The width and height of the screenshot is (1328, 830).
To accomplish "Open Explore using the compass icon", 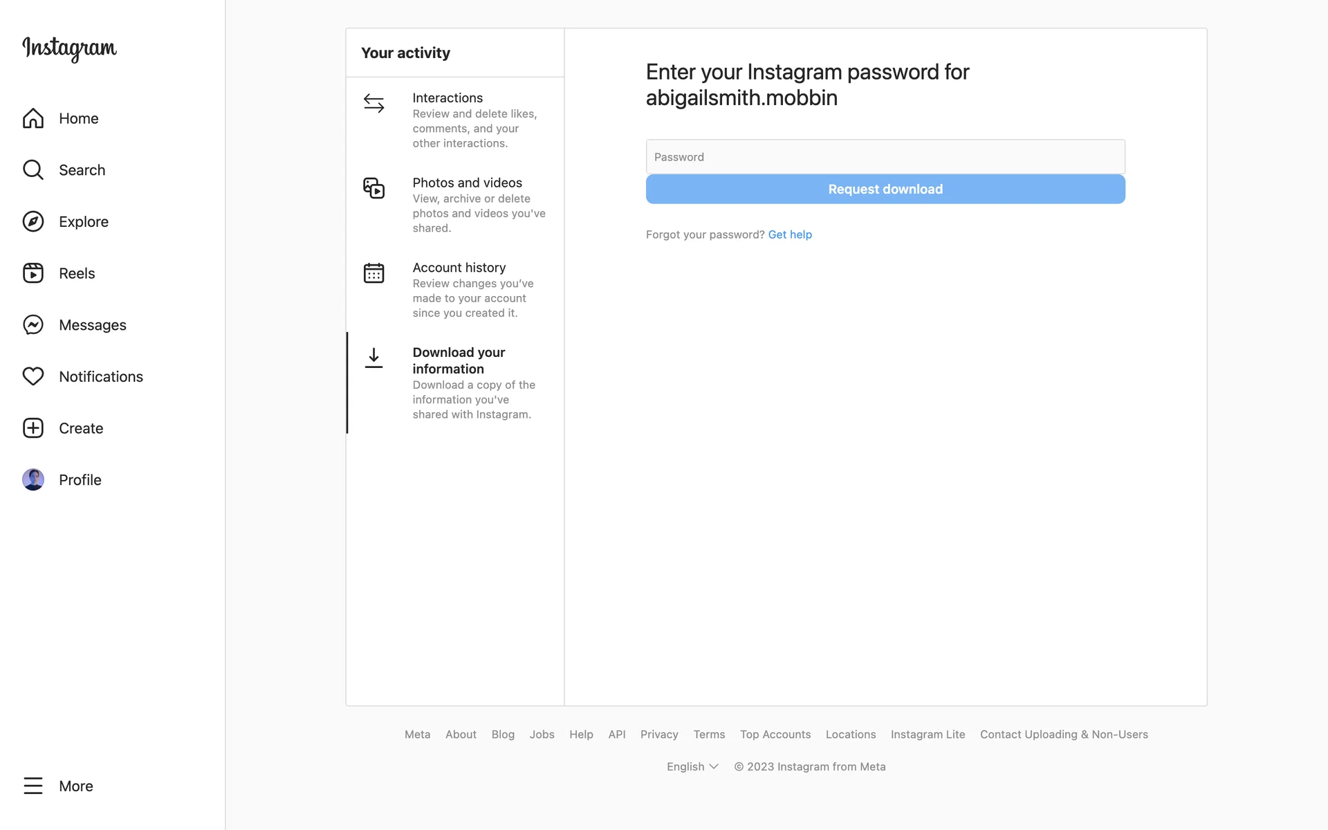I will [33, 221].
